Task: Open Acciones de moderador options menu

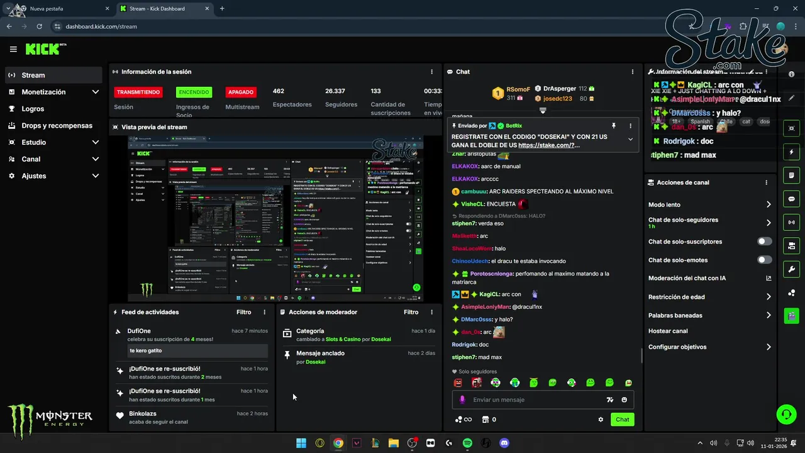Action: click(x=431, y=312)
